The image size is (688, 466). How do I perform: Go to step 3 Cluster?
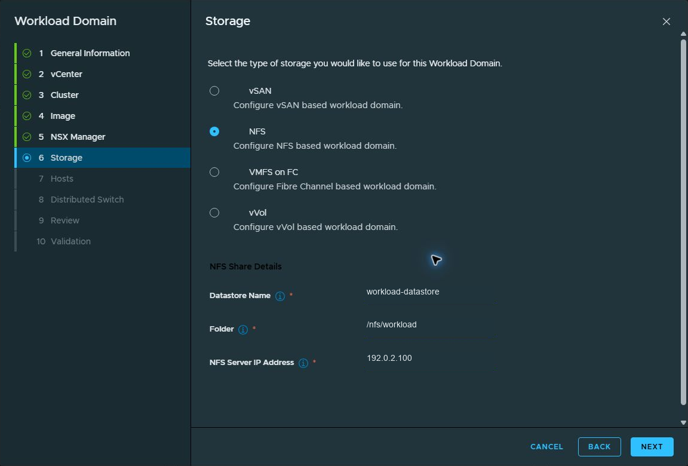103,95
